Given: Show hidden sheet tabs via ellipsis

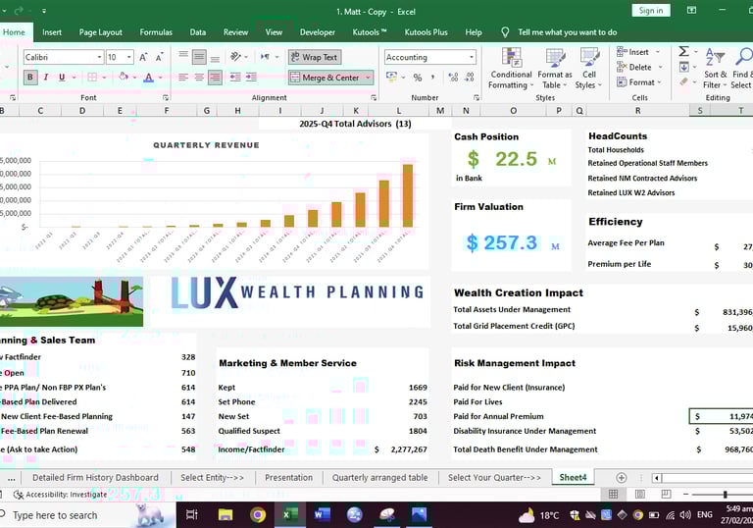Looking at the screenshot, I should 11,478.
